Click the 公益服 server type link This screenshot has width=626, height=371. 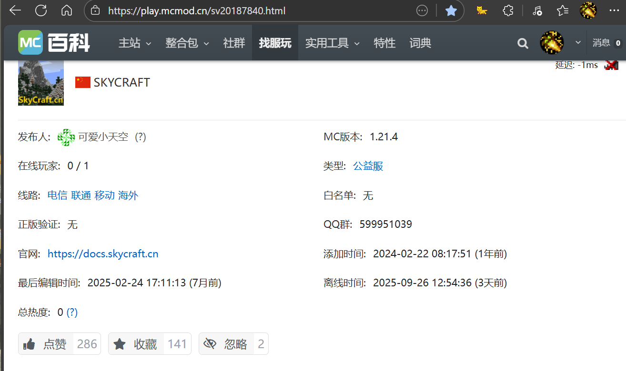(368, 166)
